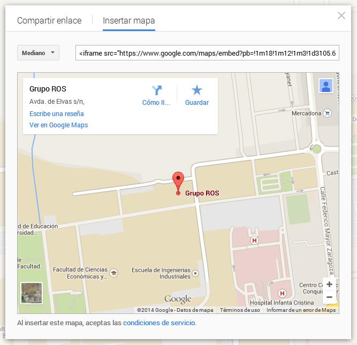The height and width of the screenshot is (345, 357).
Task: Click the Grupo ROS label beside the pin
Action: pos(202,193)
